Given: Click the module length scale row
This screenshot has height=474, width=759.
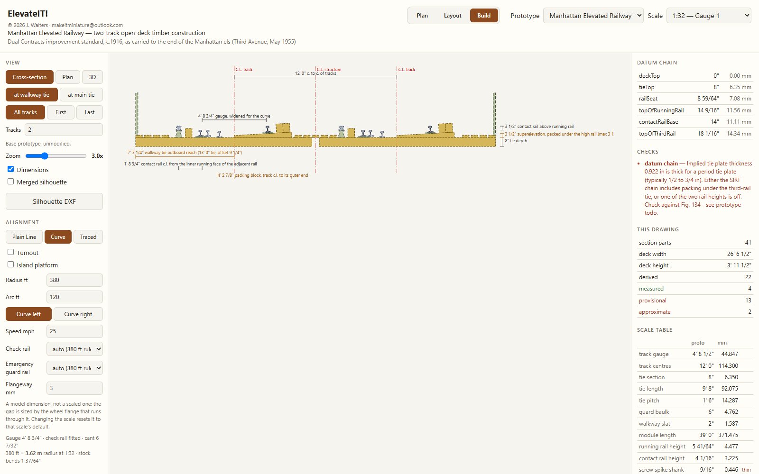Looking at the screenshot, I should (x=695, y=435).
